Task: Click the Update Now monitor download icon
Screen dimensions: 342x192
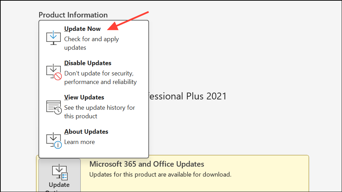Action: pyautogui.click(x=54, y=38)
